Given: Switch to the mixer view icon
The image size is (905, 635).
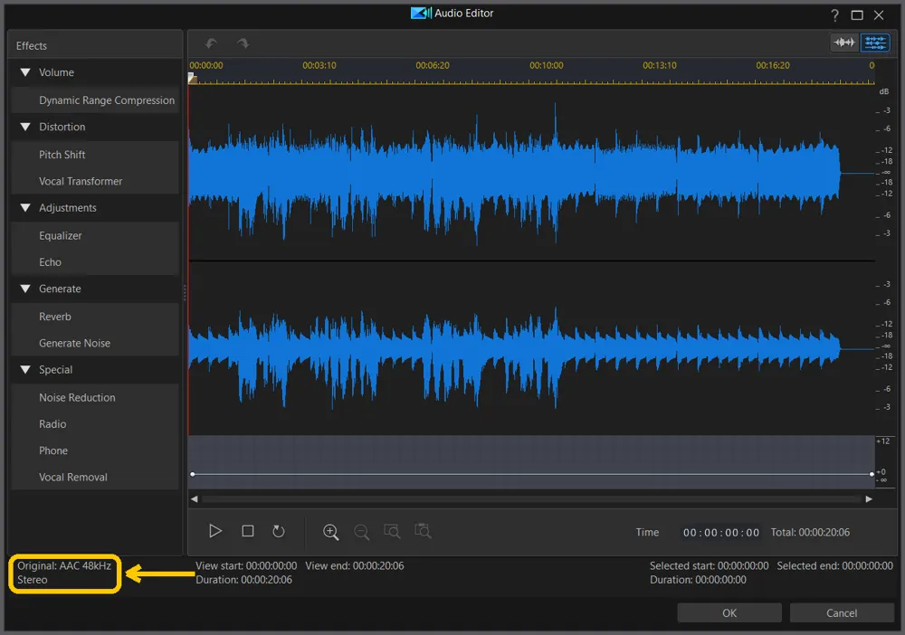Looking at the screenshot, I should tap(875, 43).
